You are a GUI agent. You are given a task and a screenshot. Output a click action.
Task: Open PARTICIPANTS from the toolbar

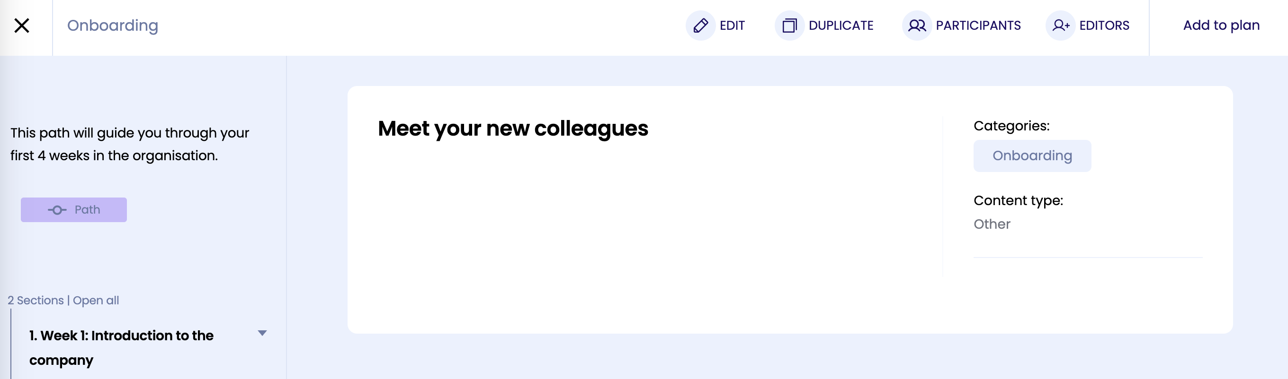pos(978,26)
